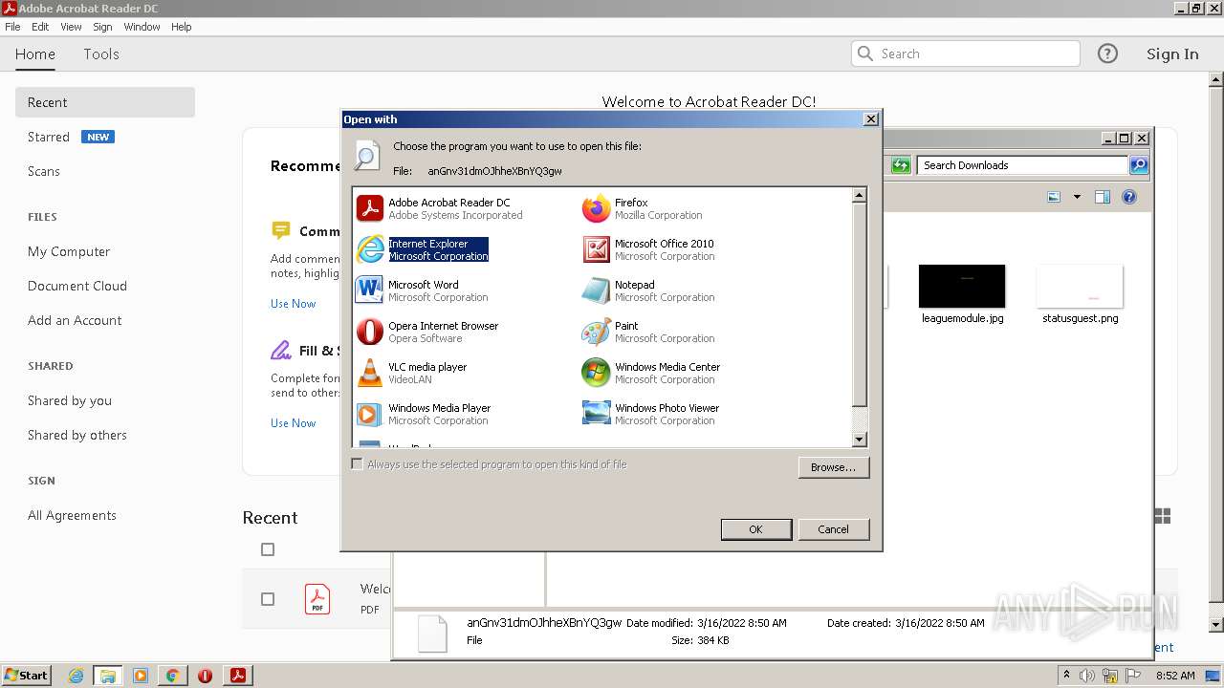Click Use Now under Fill & Sign
The image size is (1224, 688).
pyautogui.click(x=293, y=423)
